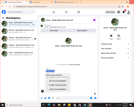Click the View buyer profile link
The height and width of the screenshot is (107, 134).
[75, 64]
